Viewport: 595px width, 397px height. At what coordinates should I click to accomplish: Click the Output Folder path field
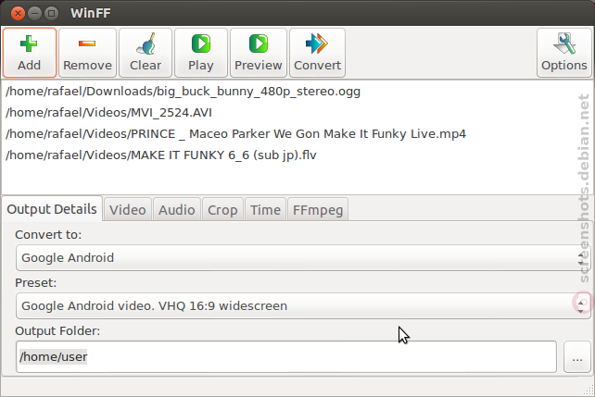(286, 356)
